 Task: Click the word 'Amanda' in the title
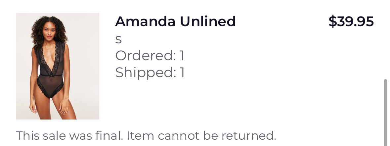click(x=145, y=22)
